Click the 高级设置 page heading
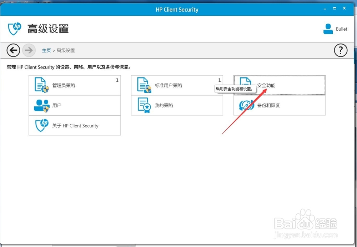 pyautogui.click(x=48, y=29)
